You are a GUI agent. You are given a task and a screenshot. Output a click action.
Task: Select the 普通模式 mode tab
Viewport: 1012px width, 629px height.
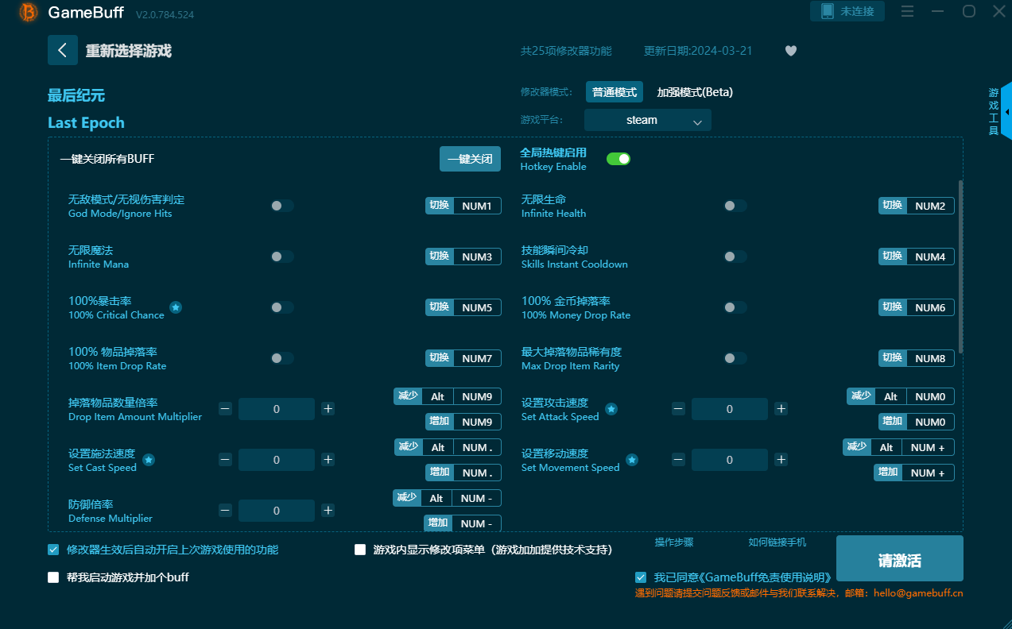pos(615,92)
